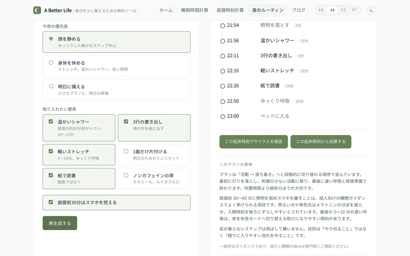This screenshot has width=410, height=256.
Task: Uncheck 紙で読書 checkbox
Action: click(51, 175)
